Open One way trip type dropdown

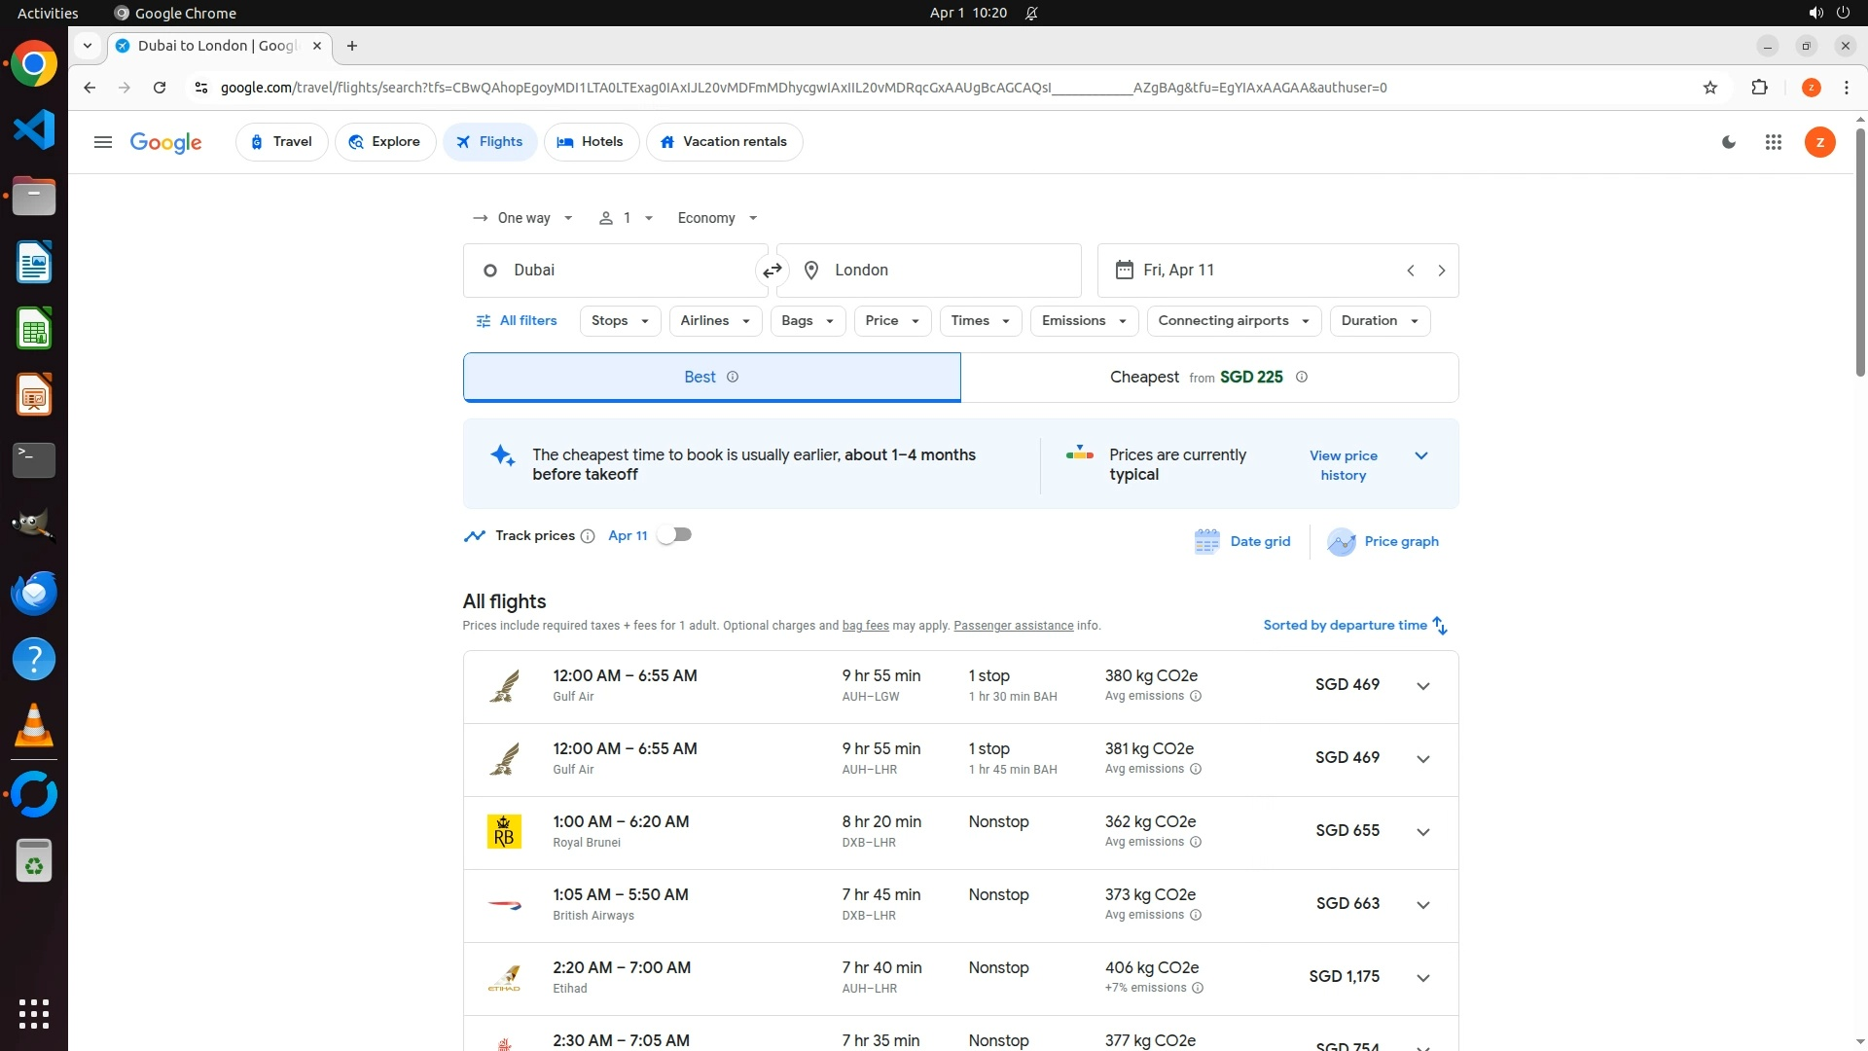pyautogui.click(x=523, y=218)
